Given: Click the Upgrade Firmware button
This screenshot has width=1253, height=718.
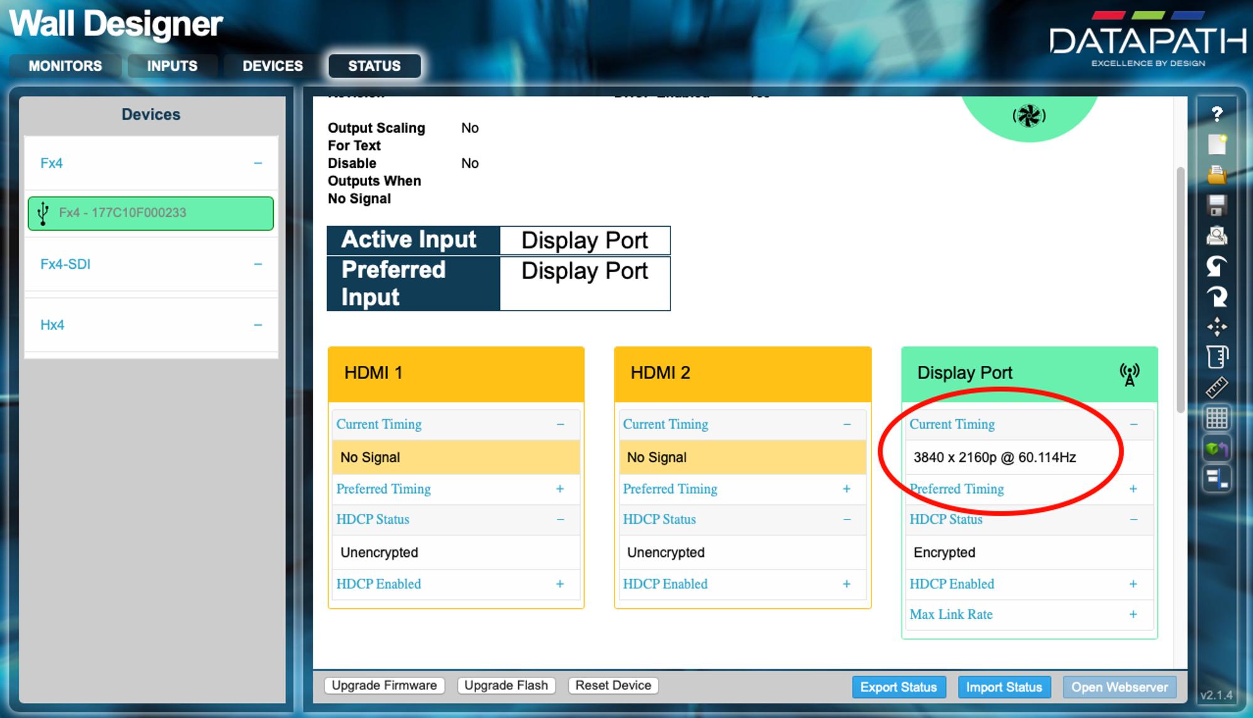Looking at the screenshot, I should coord(384,685).
